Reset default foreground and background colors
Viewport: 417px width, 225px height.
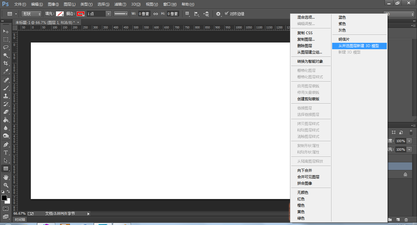tap(3, 192)
